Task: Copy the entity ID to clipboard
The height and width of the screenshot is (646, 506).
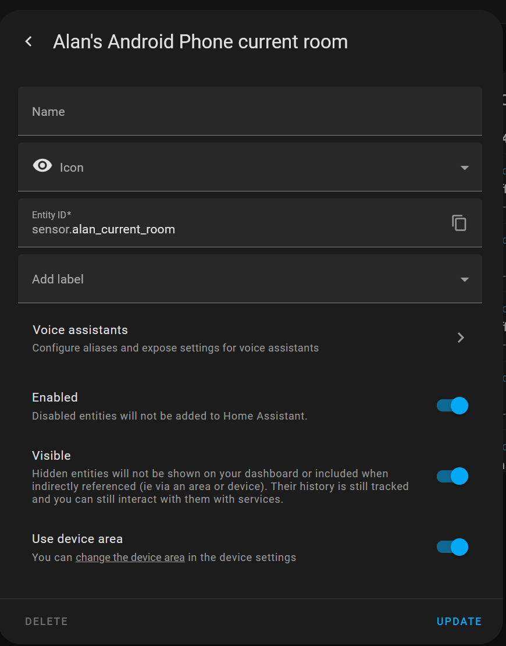Action: [459, 223]
